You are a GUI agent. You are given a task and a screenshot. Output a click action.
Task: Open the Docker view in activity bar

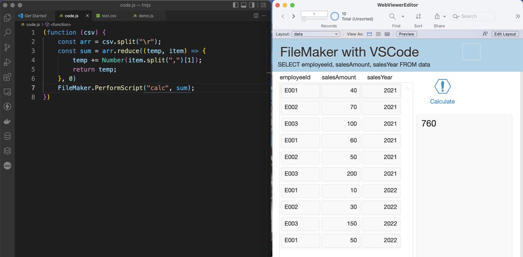7,121
